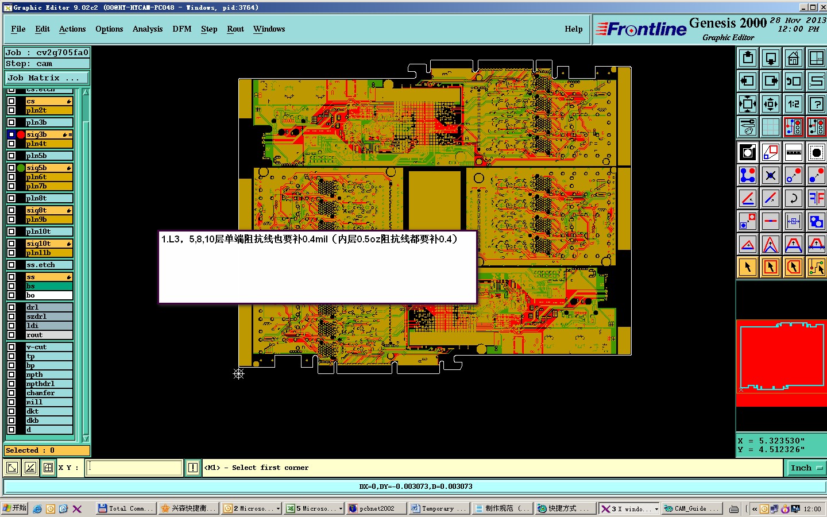Open the Inch units dropdown
This screenshot has height=517, width=827.
pyautogui.click(x=806, y=468)
